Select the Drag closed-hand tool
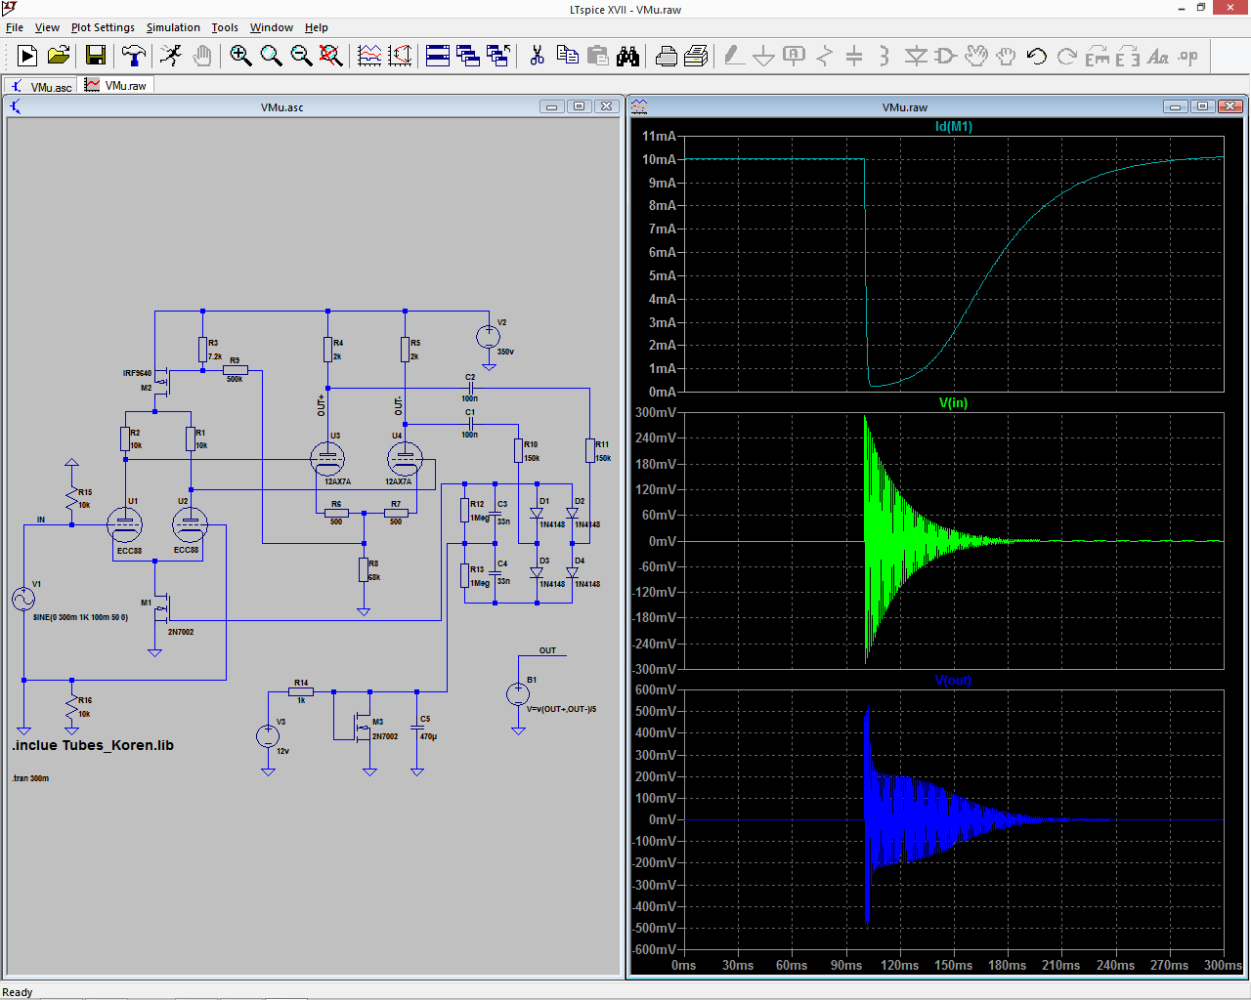1251x1000 pixels. [1006, 56]
